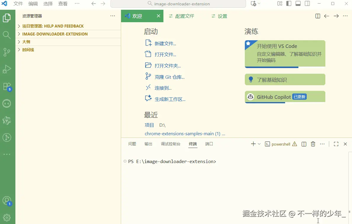
Task: Click the 打开文件... link
Action: coord(165,54)
